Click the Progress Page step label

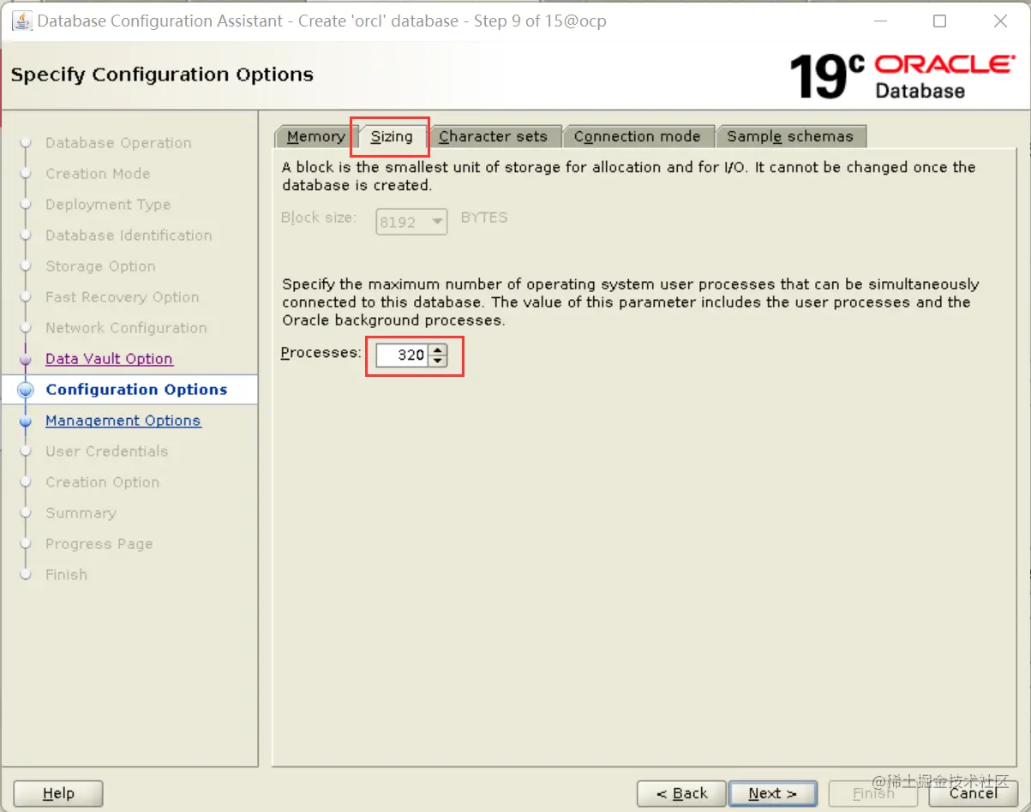(99, 544)
